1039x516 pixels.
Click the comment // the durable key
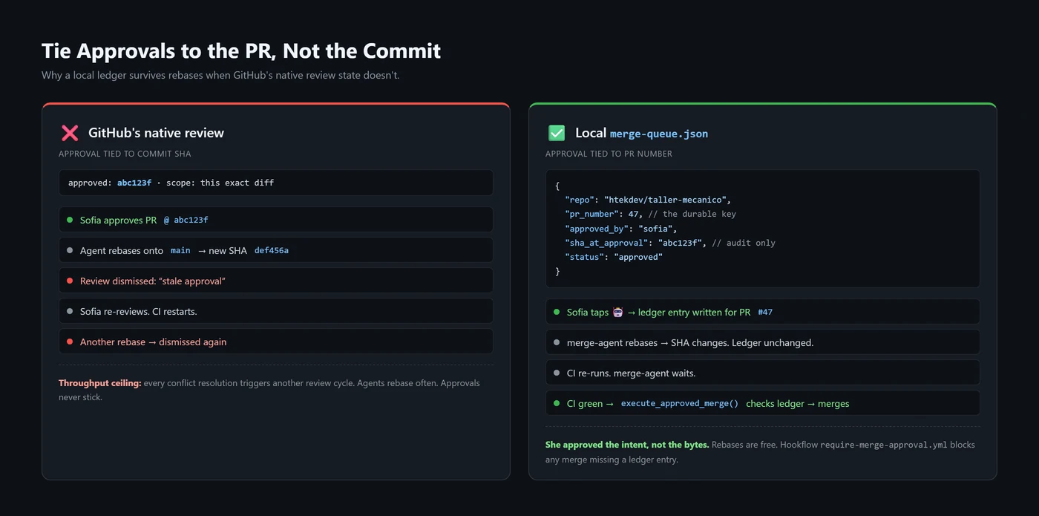pos(692,214)
